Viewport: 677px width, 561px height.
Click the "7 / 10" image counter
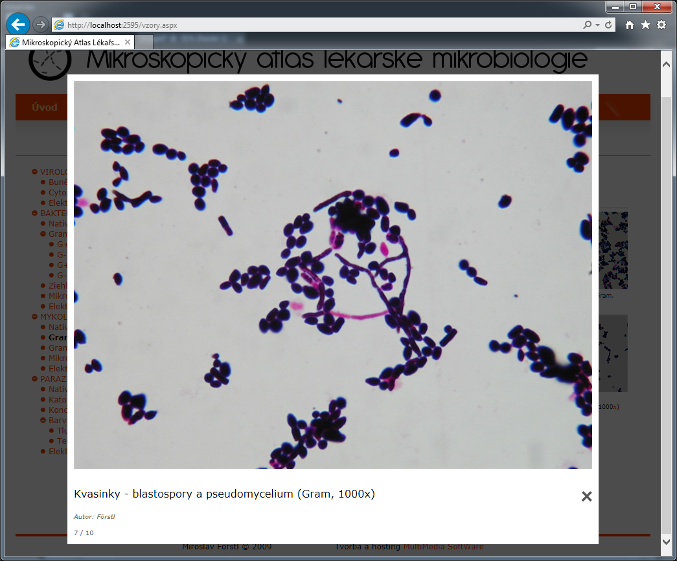(x=84, y=533)
